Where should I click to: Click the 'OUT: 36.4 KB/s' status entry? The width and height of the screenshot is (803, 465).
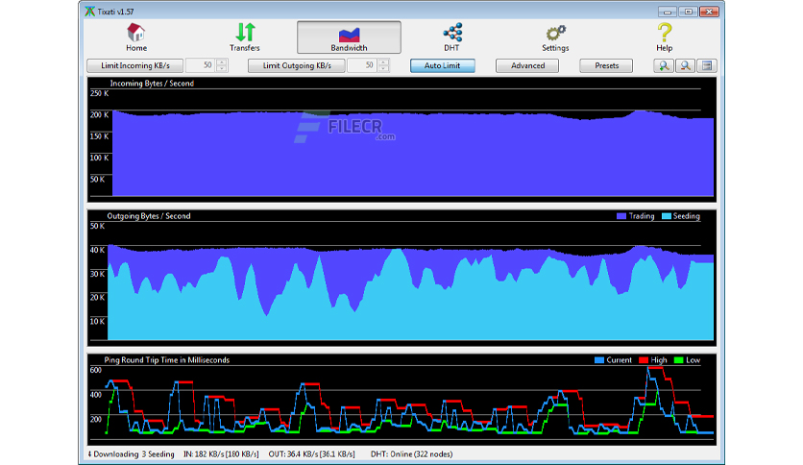pos(311,454)
